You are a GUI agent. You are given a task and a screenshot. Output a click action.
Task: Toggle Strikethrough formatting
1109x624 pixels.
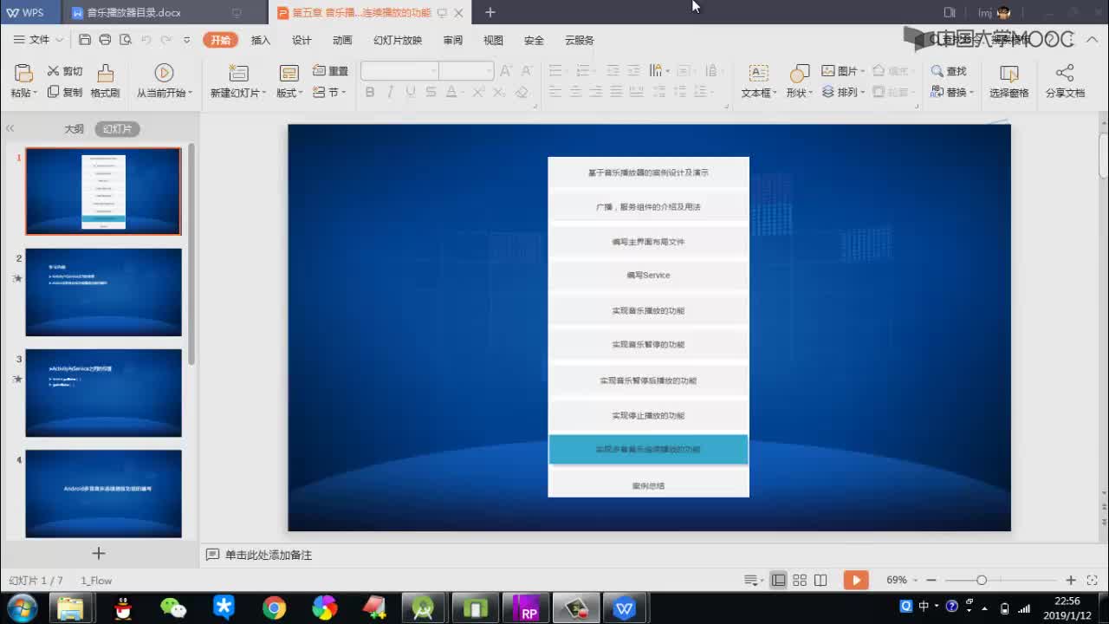click(x=431, y=92)
